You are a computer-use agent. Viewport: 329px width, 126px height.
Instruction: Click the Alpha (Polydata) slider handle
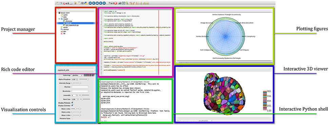[88, 79]
